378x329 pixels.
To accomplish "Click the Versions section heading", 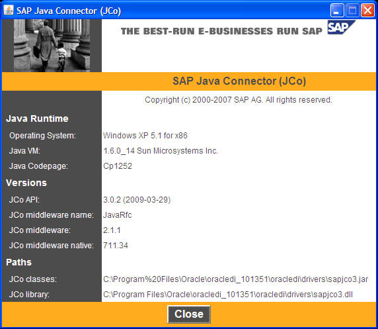I will (26, 183).
